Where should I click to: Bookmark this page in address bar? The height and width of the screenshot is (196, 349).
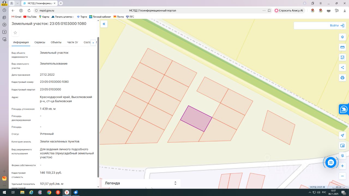click(x=269, y=11)
